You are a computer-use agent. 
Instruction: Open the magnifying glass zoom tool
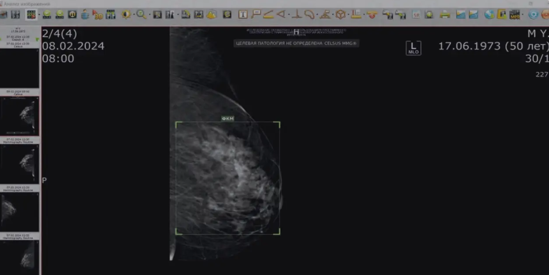(x=141, y=14)
